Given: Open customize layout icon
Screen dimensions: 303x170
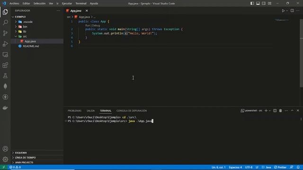Looking at the screenshot, I should tap(269, 3).
